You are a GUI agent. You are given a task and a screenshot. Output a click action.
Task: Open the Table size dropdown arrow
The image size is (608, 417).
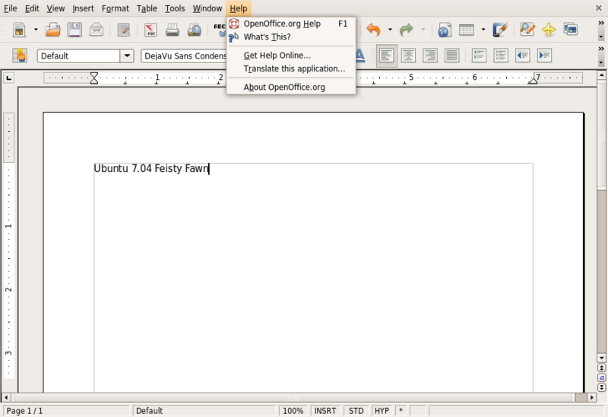[483, 30]
